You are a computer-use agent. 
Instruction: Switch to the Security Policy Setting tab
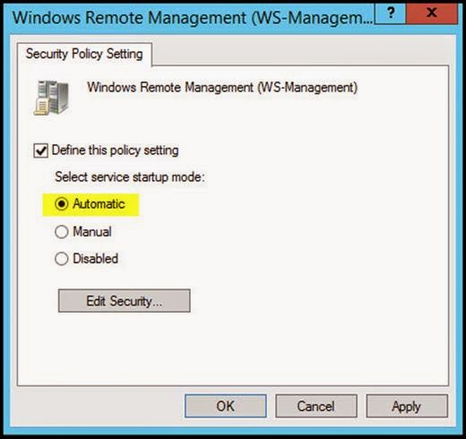[84, 54]
